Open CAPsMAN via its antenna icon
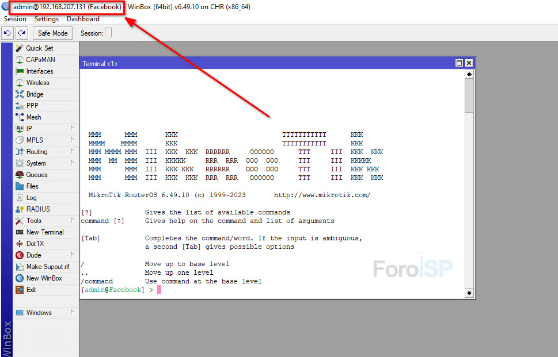 [x=20, y=60]
